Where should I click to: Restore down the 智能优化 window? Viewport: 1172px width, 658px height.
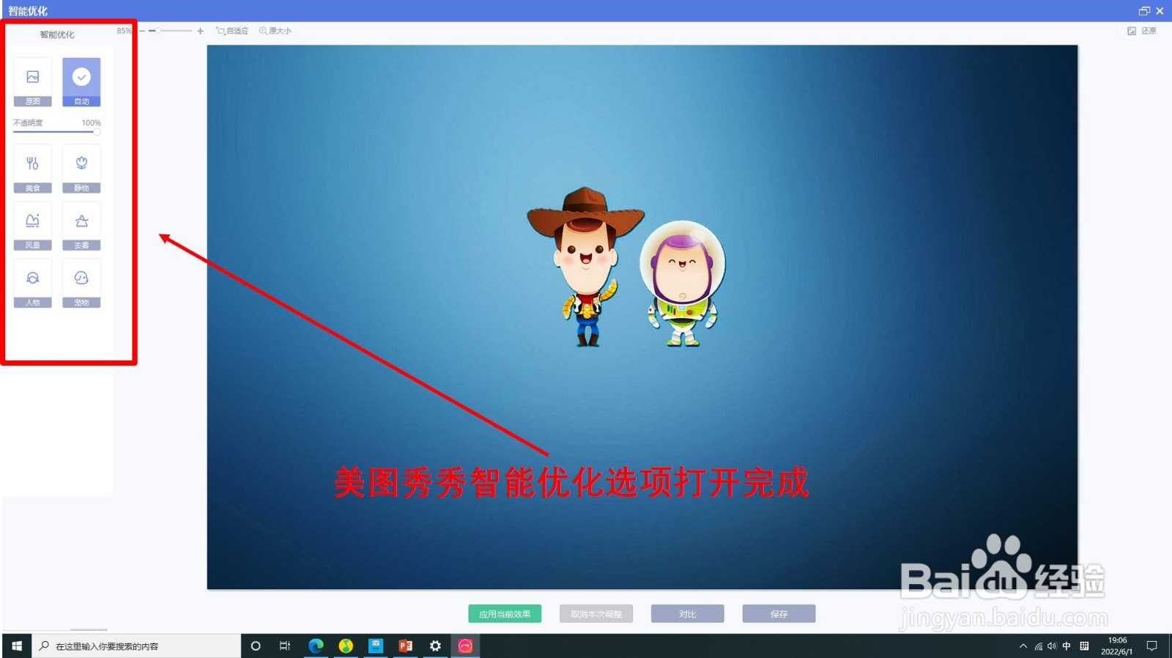(x=1144, y=11)
